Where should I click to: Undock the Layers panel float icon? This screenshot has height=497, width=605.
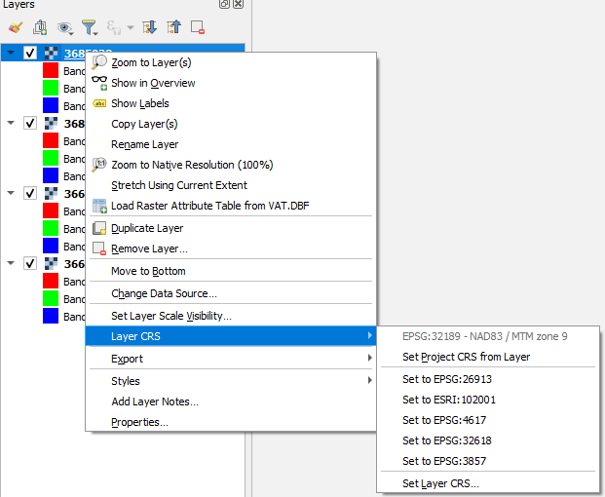pos(224,4)
